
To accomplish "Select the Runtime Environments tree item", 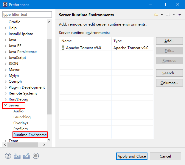I will tap(30, 135).
